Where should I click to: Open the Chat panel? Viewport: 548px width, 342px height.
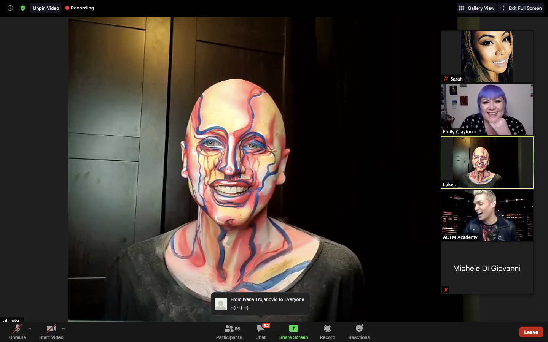coord(261,331)
